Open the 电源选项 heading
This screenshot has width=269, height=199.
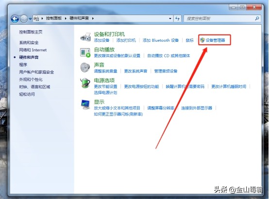pos(104,80)
